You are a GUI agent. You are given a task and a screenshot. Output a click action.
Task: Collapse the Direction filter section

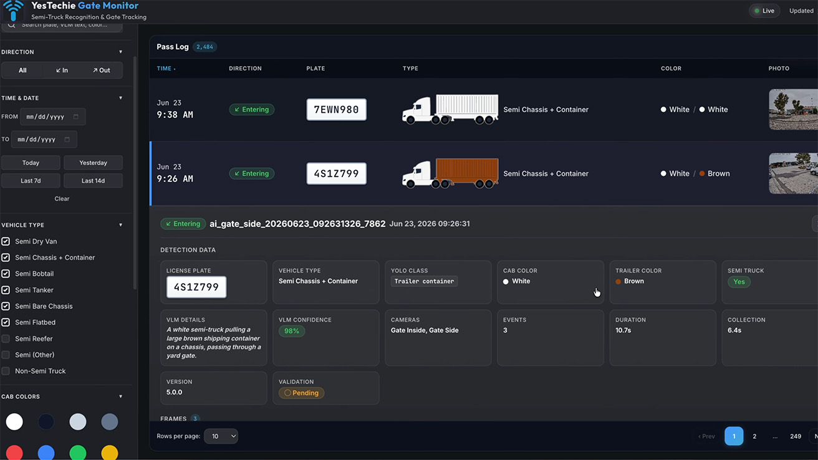click(x=121, y=52)
